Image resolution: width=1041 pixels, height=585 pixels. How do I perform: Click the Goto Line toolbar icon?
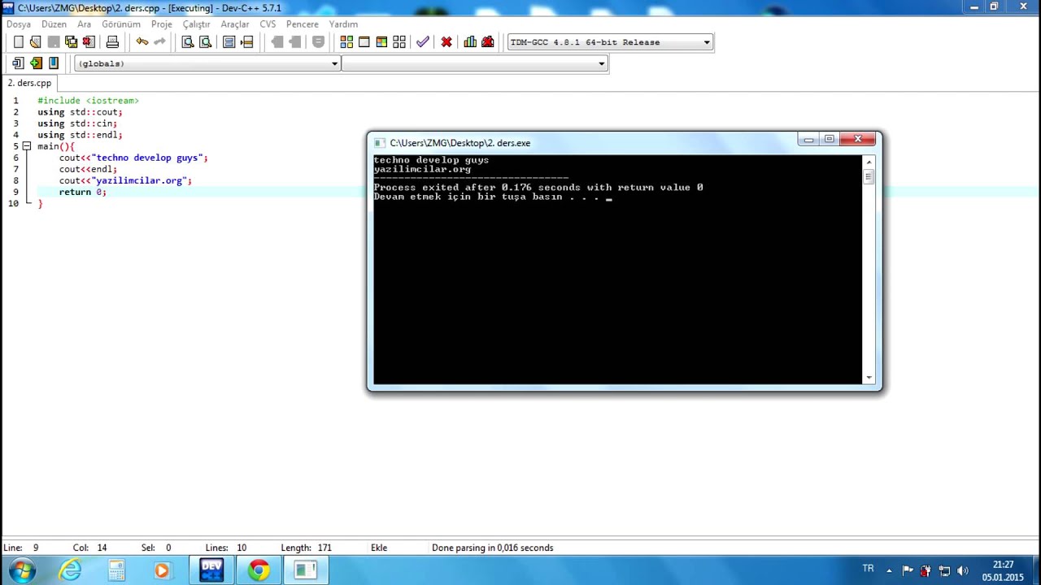tap(247, 42)
